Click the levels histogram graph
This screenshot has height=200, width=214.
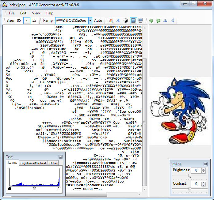coord(35,177)
